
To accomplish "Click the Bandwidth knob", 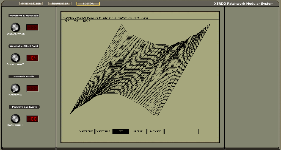I will pyautogui.click(x=15, y=119).
